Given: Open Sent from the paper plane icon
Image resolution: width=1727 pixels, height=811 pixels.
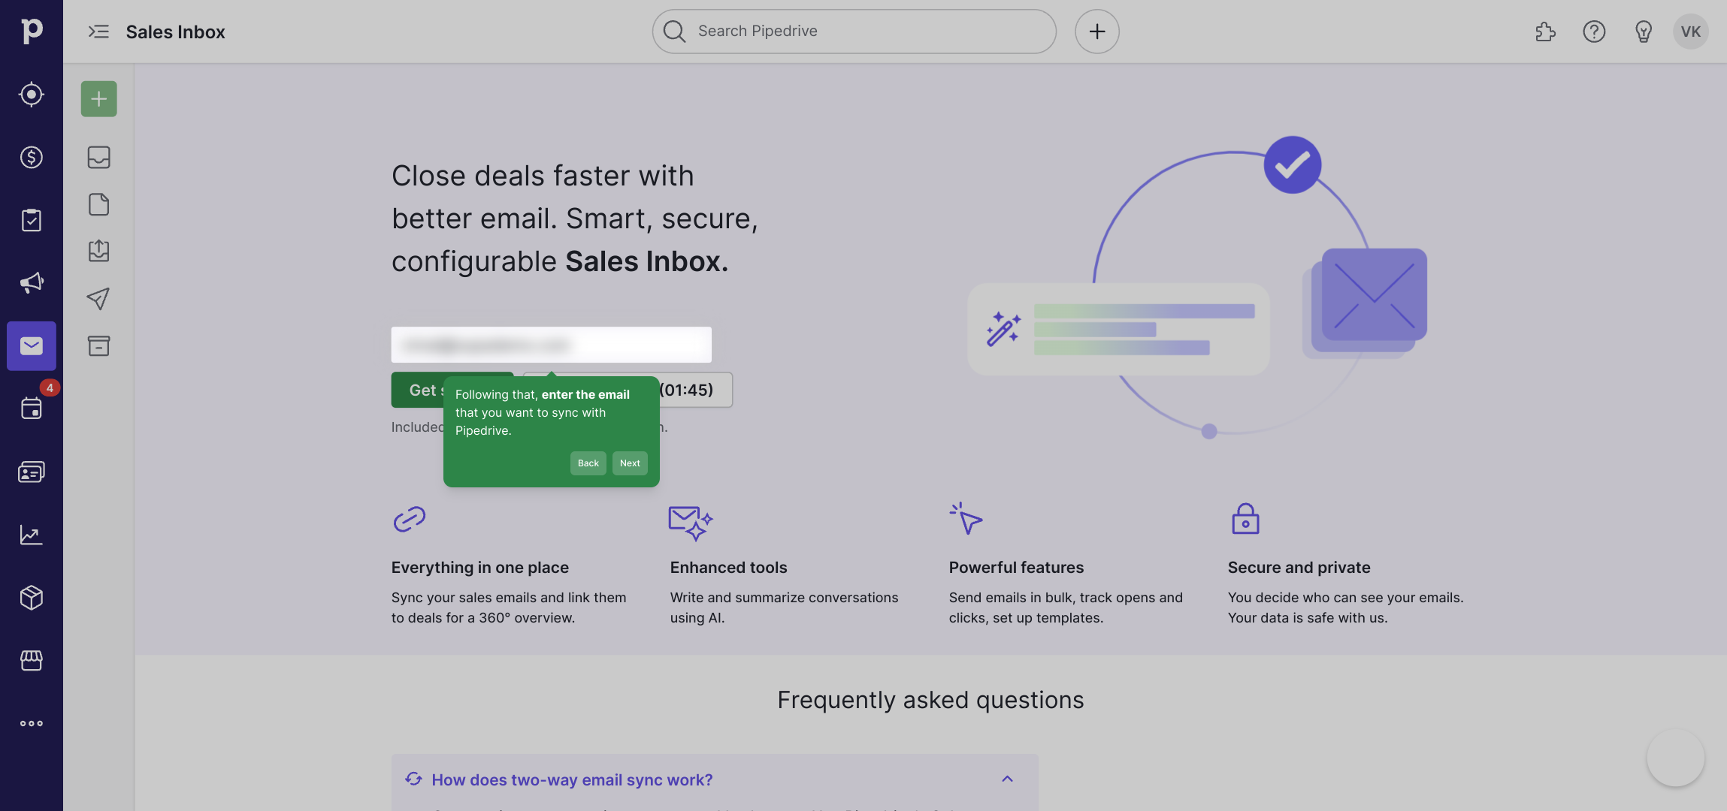Looking at the screenshot, I should (99, 299).
